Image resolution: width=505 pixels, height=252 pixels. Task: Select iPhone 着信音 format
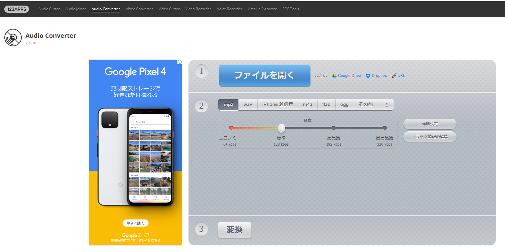(278, 105)
